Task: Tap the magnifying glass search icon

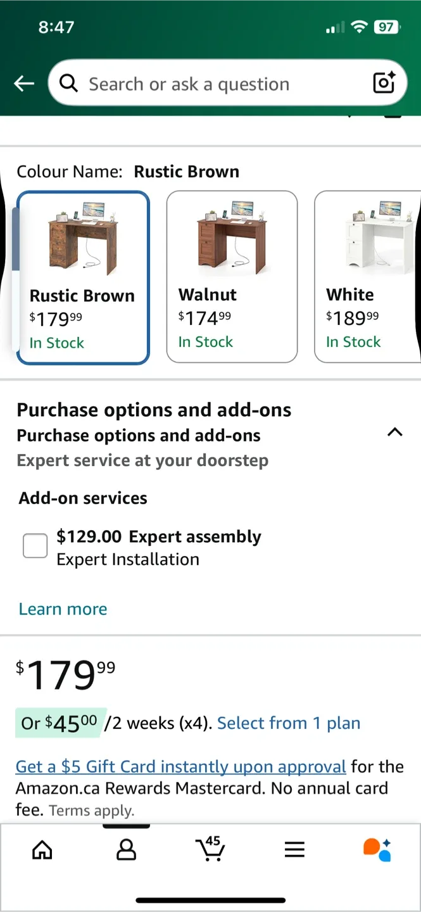Action: point(68,83)
